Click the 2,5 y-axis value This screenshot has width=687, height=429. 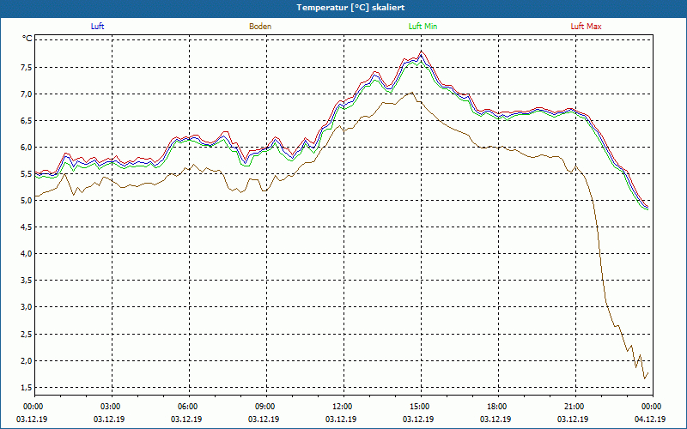[27, 335]
